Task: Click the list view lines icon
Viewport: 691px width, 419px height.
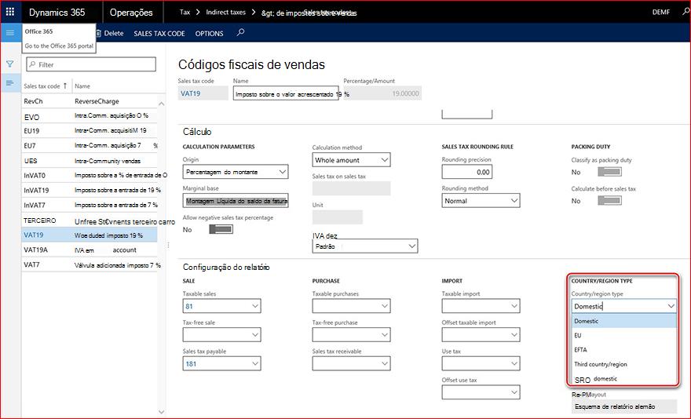Action: (9, 83)
